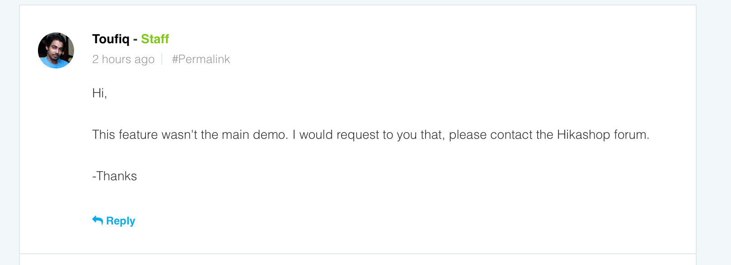Image resolution: width=731 pixels, height=265 pixels.
Task: Click the divider between timestamp and Permalink
Action: click(x=162, y=59)
